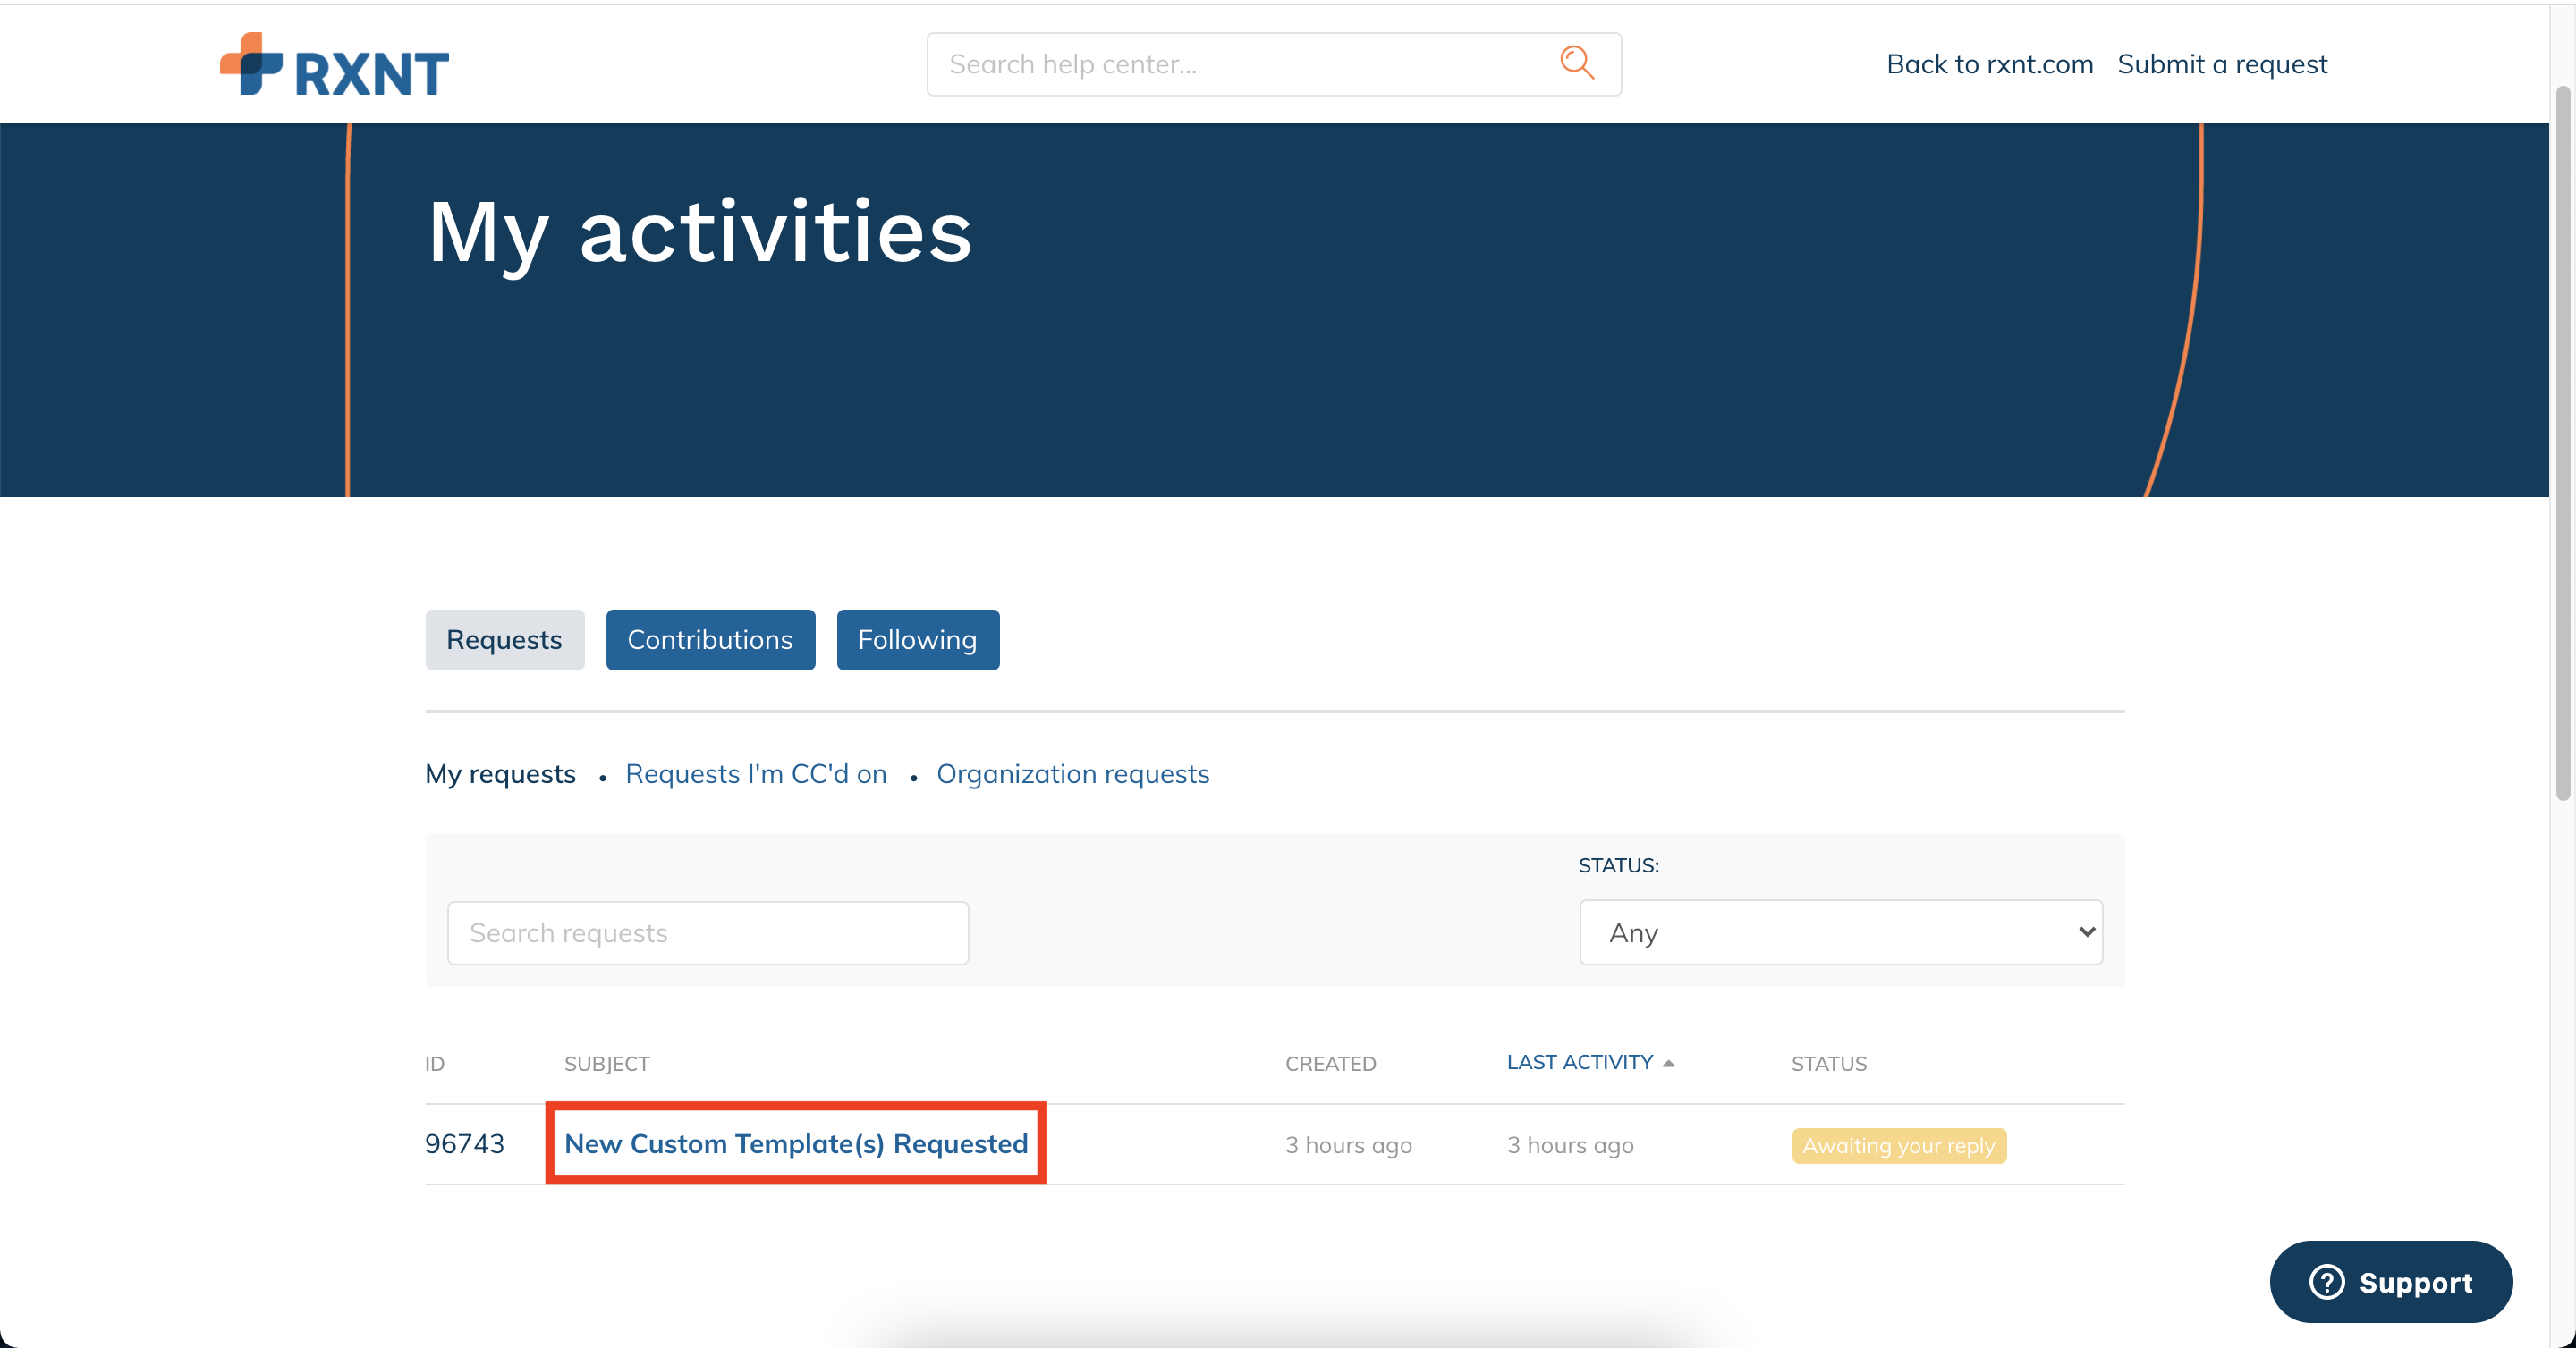The height and width of the screenshot is (1348, 2576).
Task: Click the search magnifier icon
Action: tap(1576, 63)
